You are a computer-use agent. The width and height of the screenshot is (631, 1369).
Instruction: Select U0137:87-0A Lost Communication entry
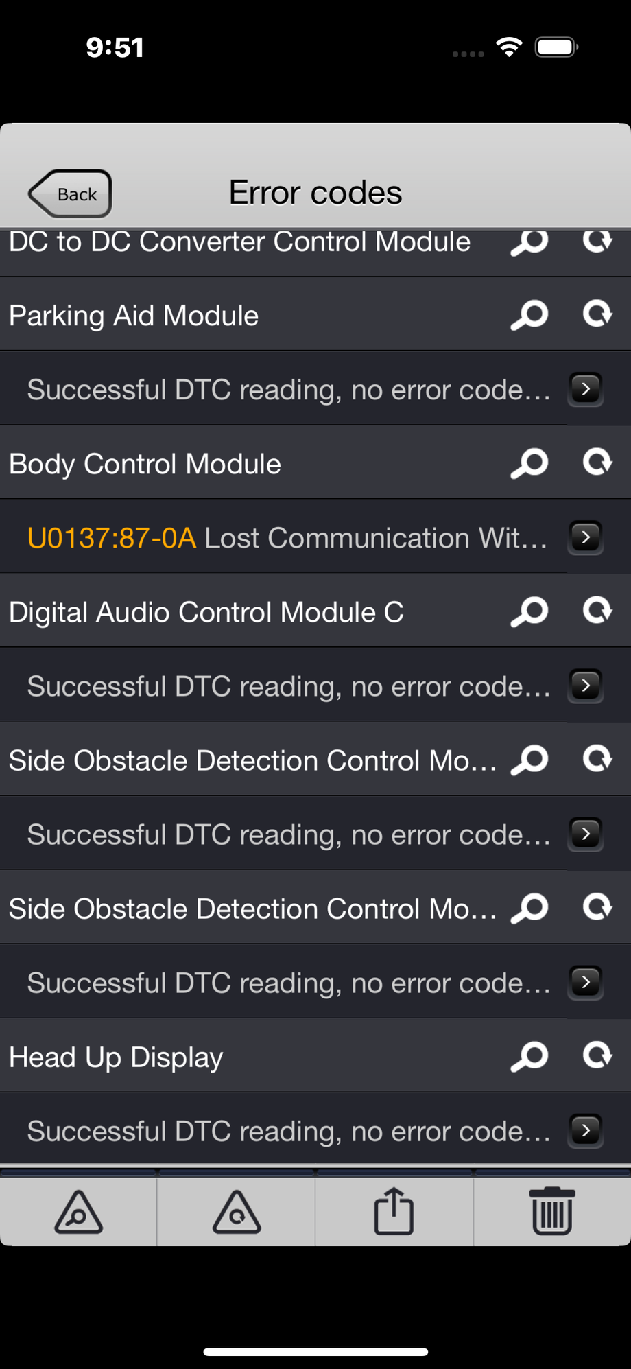point(287,538)
